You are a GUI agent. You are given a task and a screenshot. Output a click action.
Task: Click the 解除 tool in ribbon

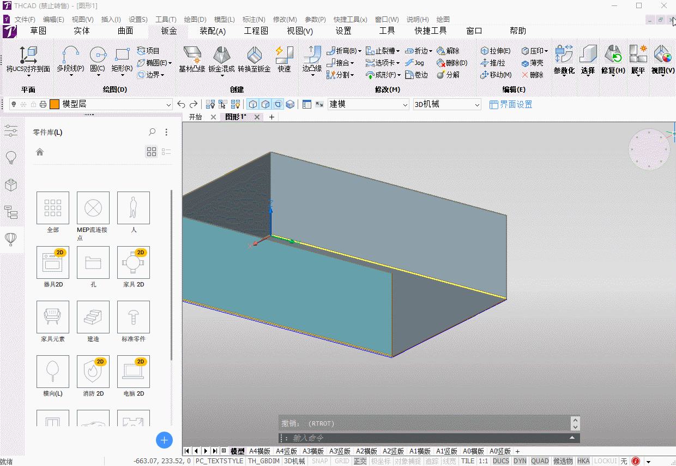[448, 51]
